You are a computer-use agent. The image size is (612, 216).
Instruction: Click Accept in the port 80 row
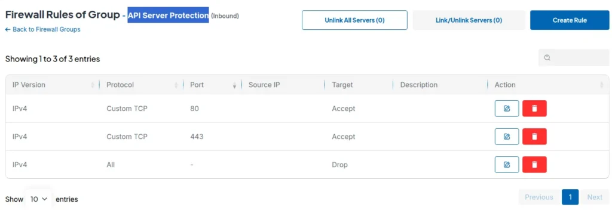[344, 109]
